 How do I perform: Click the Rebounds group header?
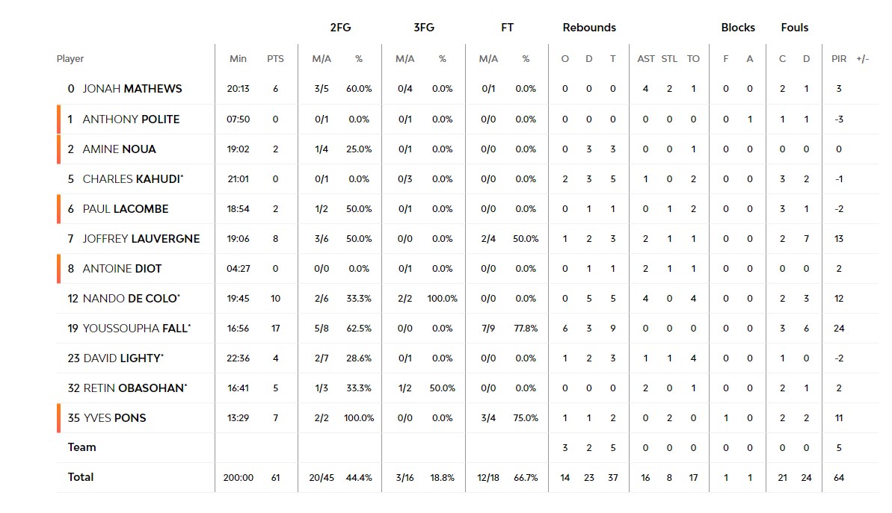tap(589, 28)
